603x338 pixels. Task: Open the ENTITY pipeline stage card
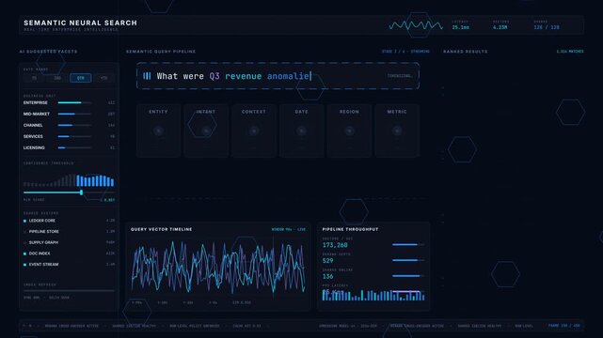(158, 131)
